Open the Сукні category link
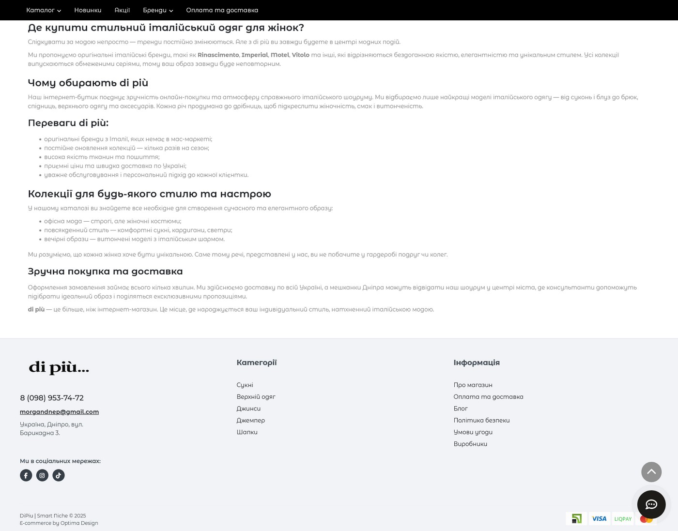Image resolution: width=678 pixels, height=531 pixels. pyautogui.click(x=245, y=385)
